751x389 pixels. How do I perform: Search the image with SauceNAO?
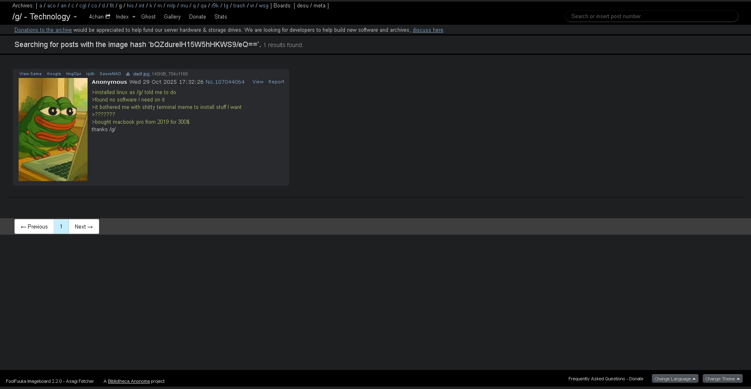tap(110, 74)
